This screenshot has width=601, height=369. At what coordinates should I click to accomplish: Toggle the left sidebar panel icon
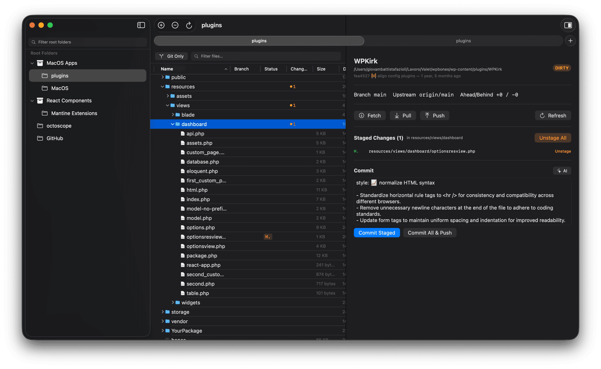coord(141,25)
